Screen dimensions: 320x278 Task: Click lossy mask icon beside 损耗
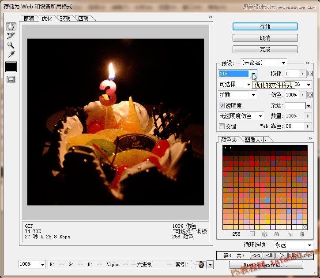pyautogui.click(x=310, y=74)
